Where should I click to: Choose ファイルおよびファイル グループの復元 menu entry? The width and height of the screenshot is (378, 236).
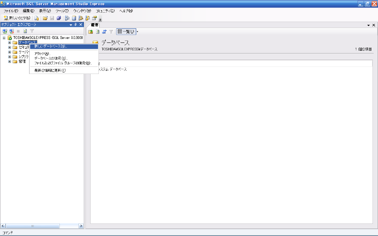tap(64, 63)
